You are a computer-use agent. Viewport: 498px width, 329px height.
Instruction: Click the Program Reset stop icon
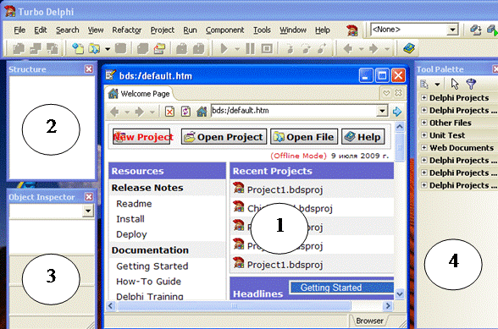(267, 49)
